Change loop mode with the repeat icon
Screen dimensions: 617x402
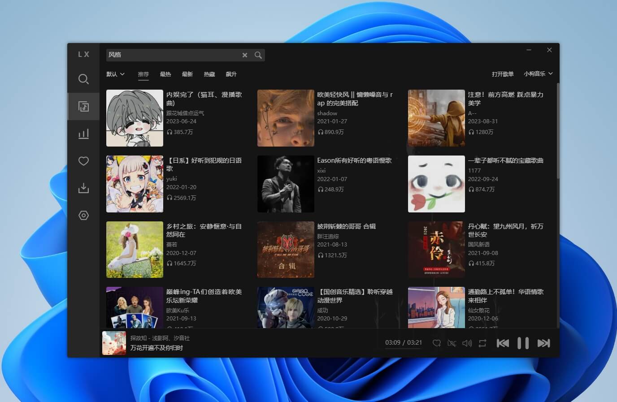(482, 343)
